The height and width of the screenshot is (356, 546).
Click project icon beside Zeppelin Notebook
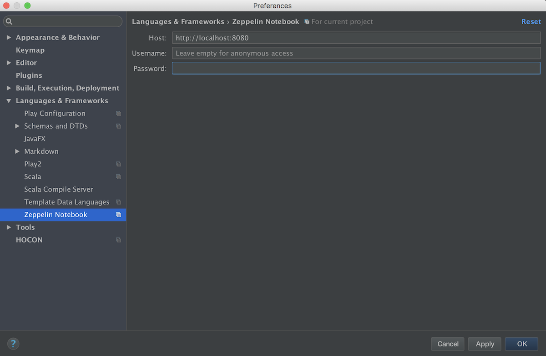point(118,215)
